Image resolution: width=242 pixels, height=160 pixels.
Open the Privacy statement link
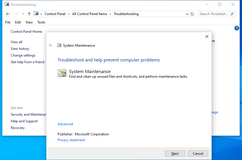[71, 140]
